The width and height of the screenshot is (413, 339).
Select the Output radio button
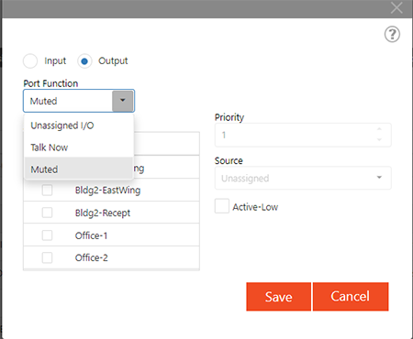click(x=84, y=61)
